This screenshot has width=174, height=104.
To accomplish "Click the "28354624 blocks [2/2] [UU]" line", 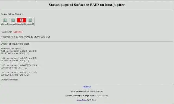I will pos(15,60).
